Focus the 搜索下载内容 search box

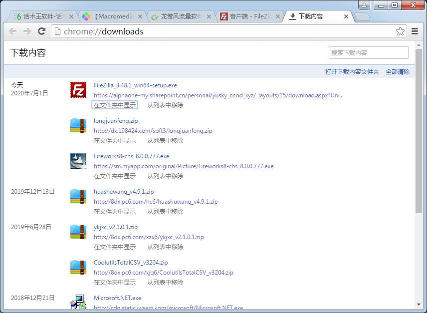pyautogui.click(x=369, y=52)
